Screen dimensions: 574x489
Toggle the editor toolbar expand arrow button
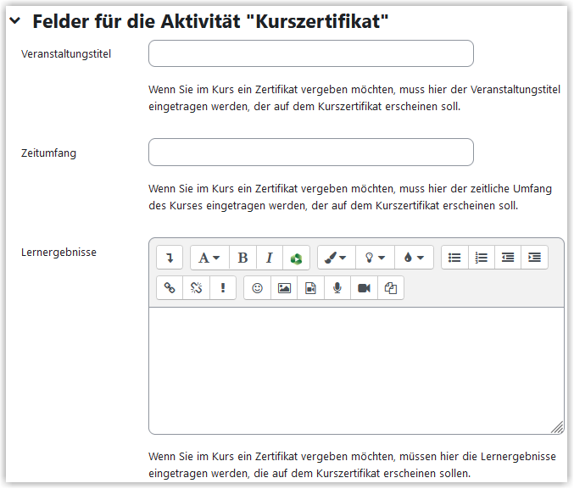coord(170,258)
